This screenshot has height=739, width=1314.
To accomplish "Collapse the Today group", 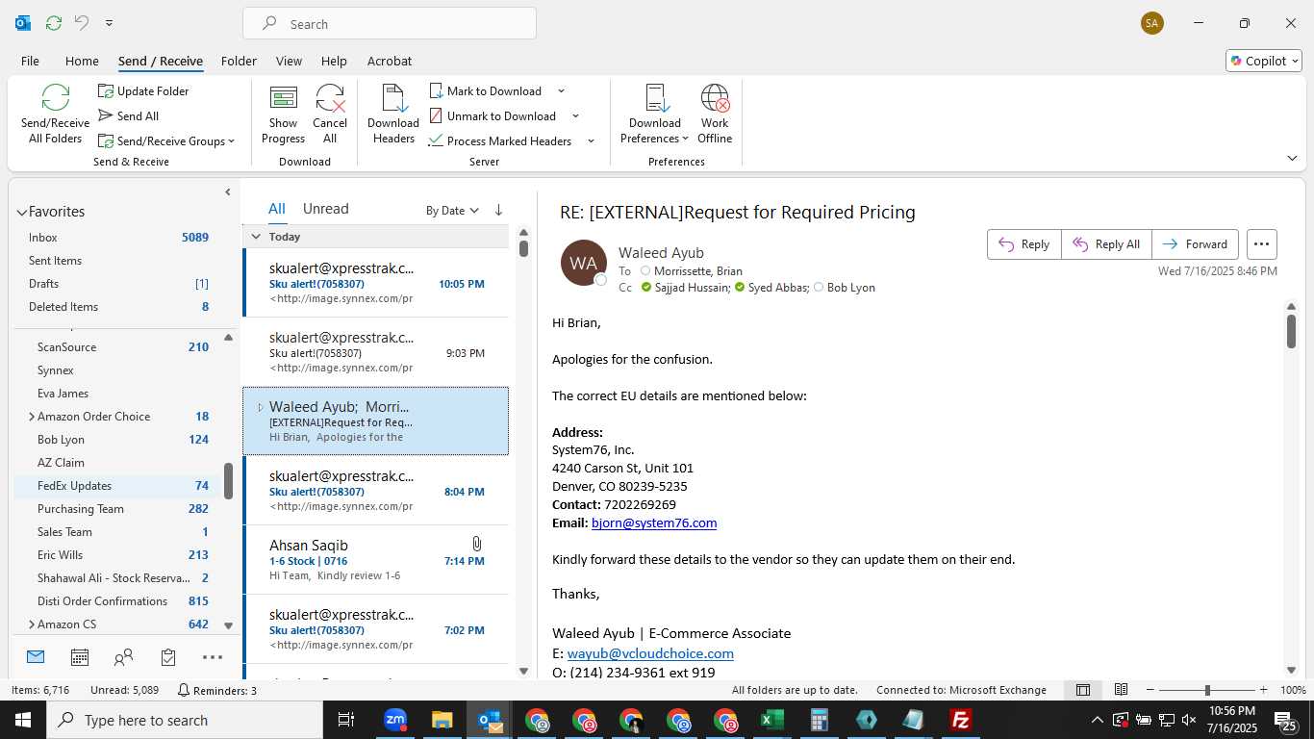I will click(x=256, y=237).
